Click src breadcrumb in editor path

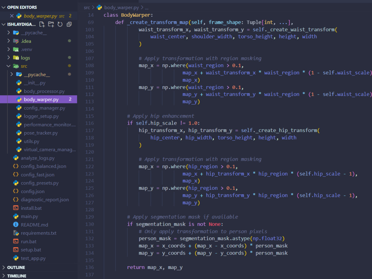tap(87, 7)
